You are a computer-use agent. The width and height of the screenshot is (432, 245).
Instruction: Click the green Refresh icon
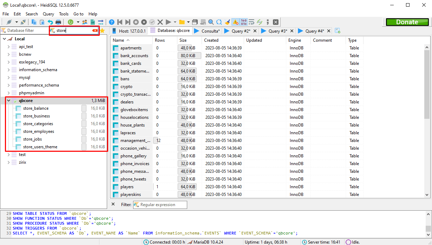[71, 22]
